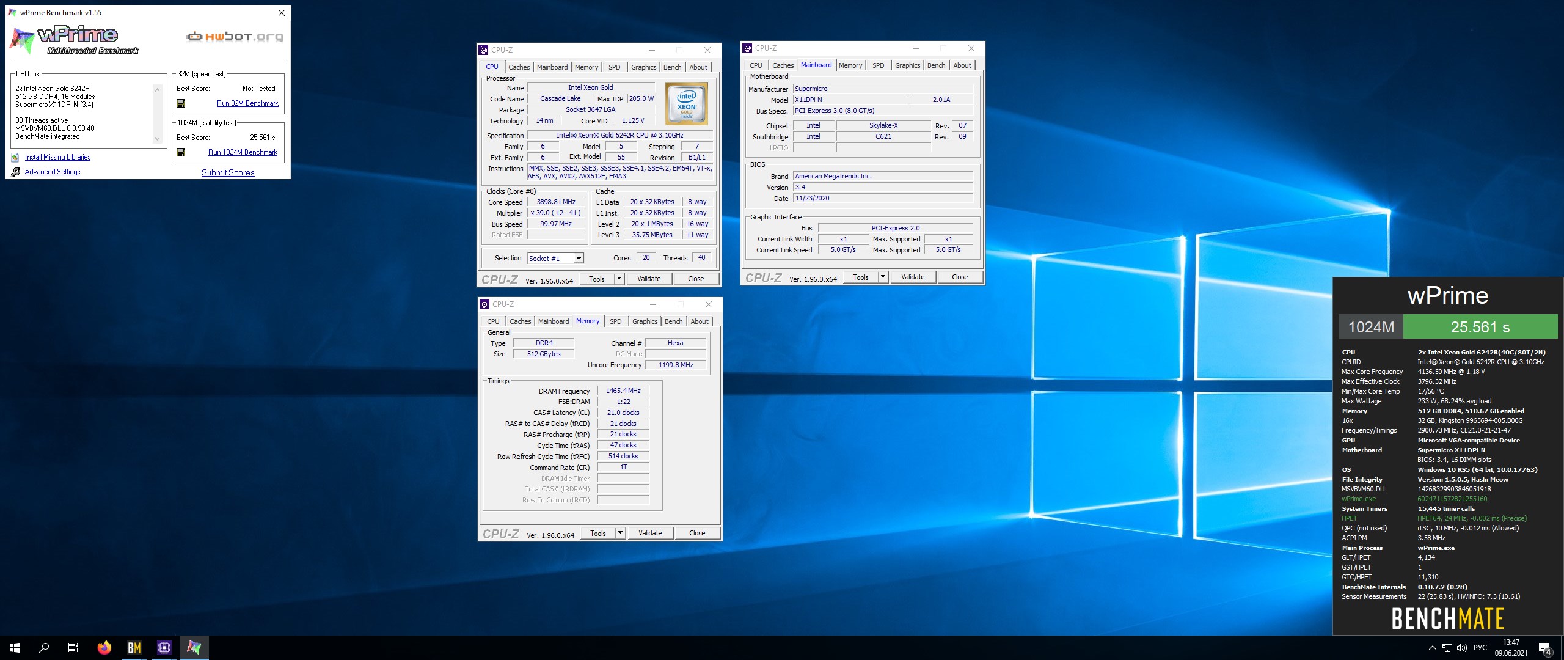The image size is (1564, 660).
Task: Click DRAM Frequency value 1465.4 MHz
Action: point(623,391)
